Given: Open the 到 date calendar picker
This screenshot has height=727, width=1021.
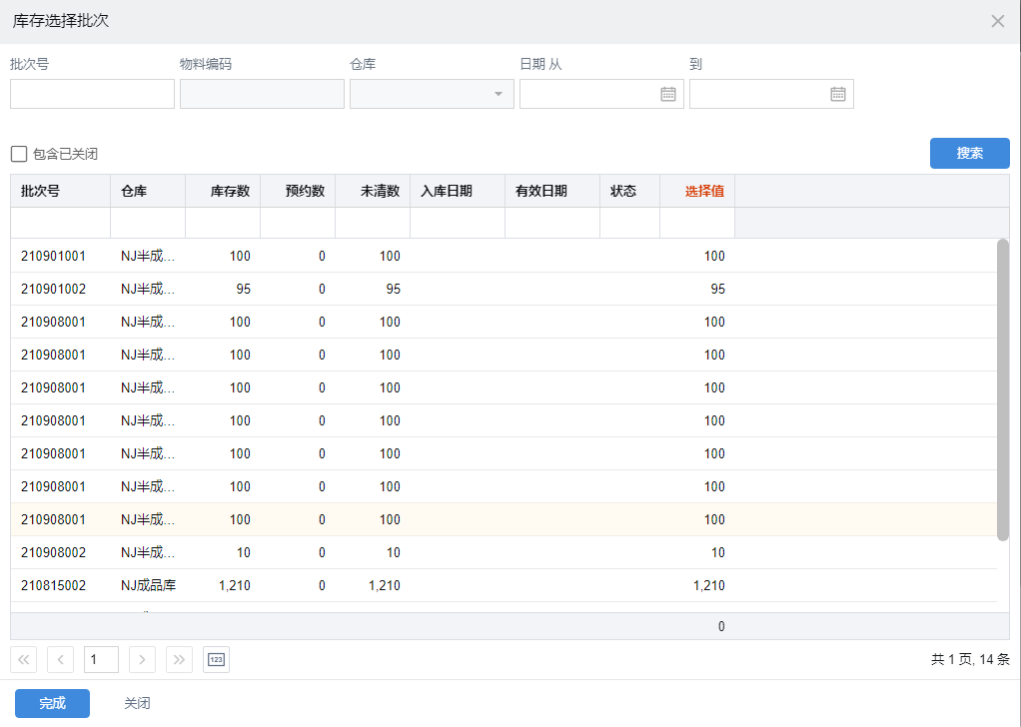Looking at the screenshot, I should point(838,95).
